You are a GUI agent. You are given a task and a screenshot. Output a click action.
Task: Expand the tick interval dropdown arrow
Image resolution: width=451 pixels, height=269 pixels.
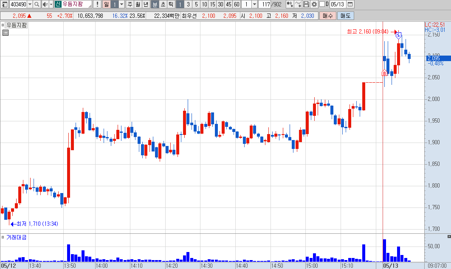254,4
